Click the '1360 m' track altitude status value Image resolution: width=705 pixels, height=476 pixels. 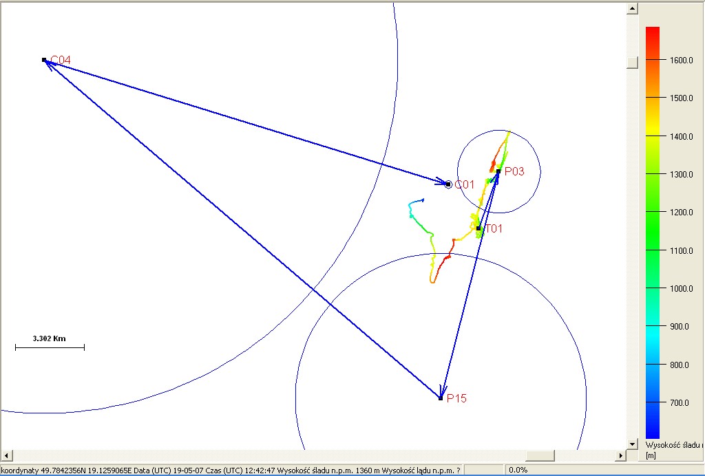[x=368, y=470]
